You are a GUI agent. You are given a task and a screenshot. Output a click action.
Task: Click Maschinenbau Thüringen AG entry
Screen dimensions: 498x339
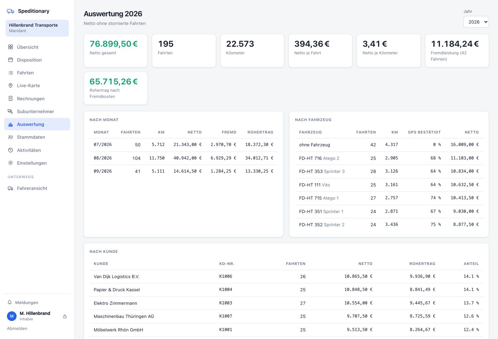pos(124,316)
